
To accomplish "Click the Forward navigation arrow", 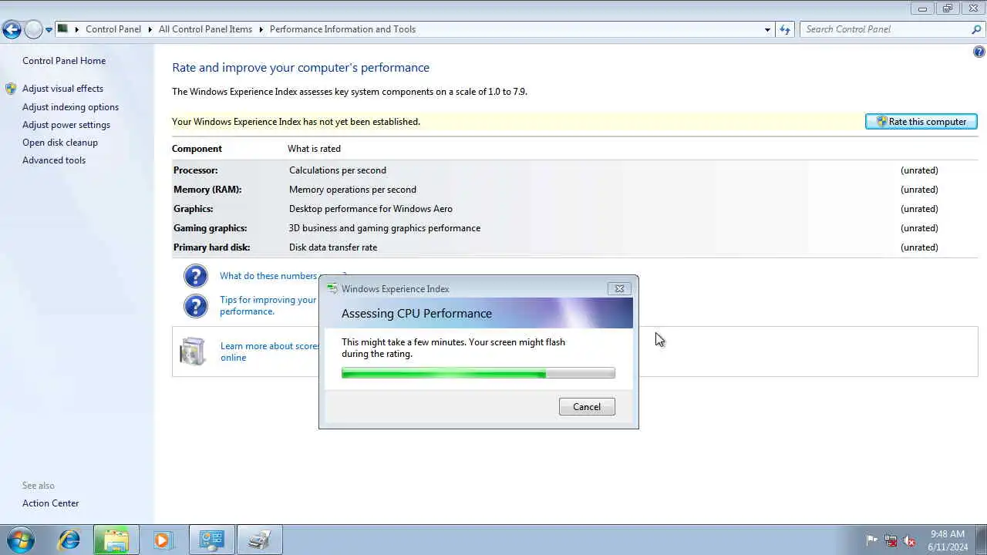I will [33, 30].
